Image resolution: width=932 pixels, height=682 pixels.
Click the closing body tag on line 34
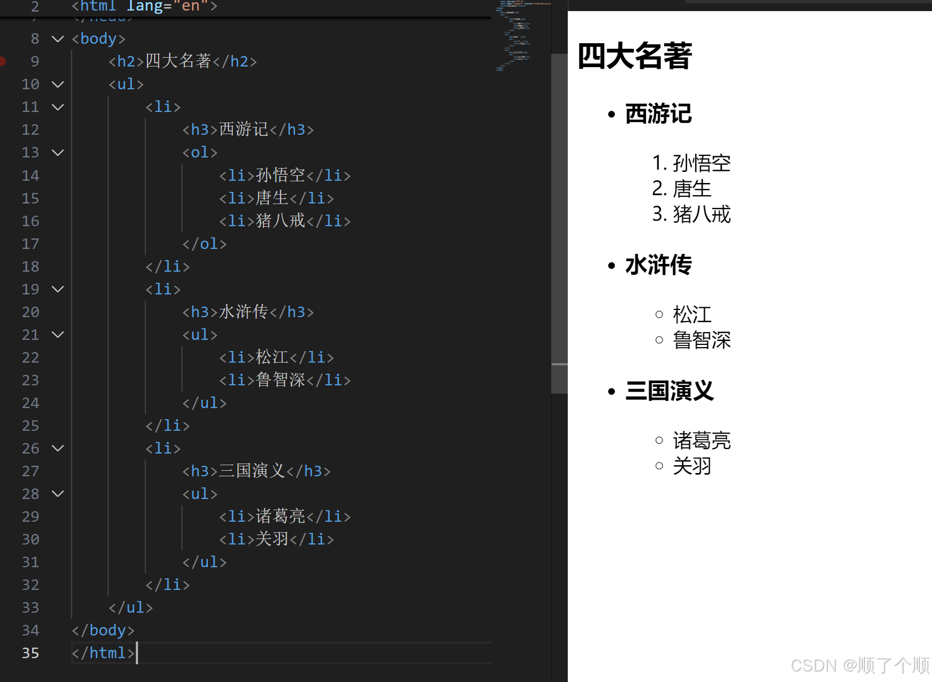pos(103,630)
